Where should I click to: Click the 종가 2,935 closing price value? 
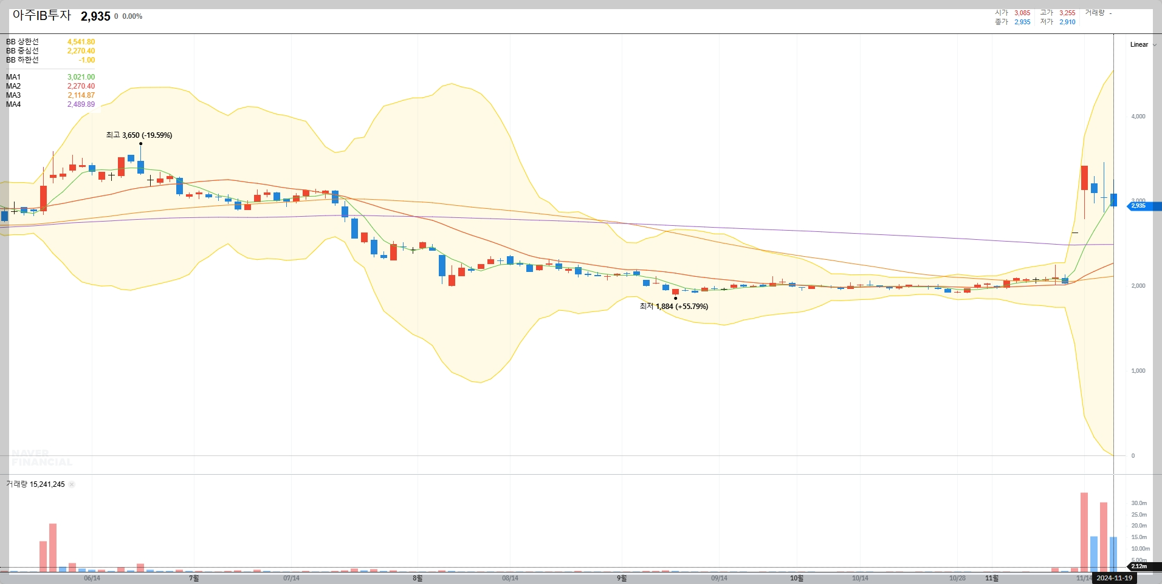1022,22
